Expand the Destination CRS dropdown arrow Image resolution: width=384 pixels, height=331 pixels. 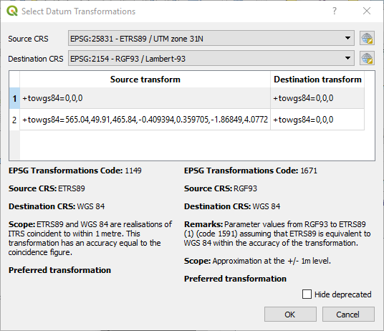(347, 58)
